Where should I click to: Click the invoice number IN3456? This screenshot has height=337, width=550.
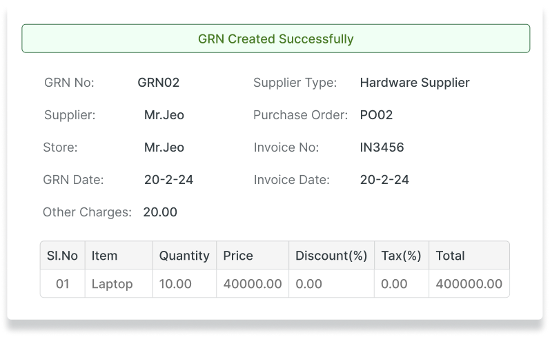382,147
